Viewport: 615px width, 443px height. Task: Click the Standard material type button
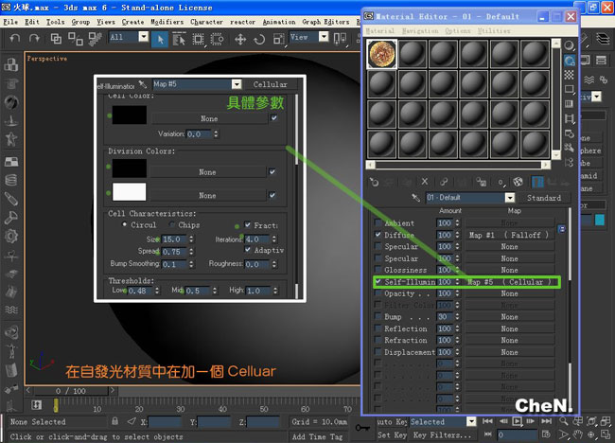544,198
